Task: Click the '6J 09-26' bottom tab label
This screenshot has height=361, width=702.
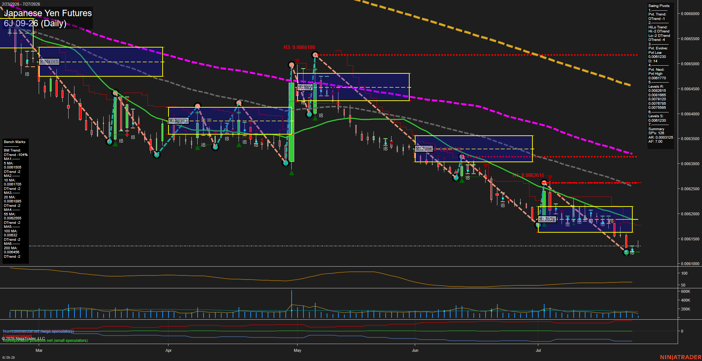Action: point(8,357)
